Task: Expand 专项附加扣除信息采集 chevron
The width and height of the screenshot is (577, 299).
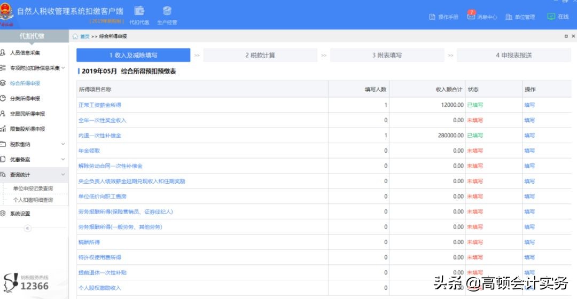Action: pyautogui.click(x=63, y=68)
